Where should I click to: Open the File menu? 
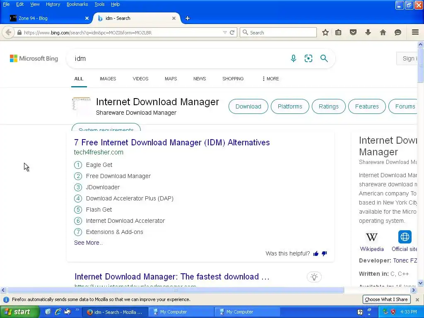6,4
